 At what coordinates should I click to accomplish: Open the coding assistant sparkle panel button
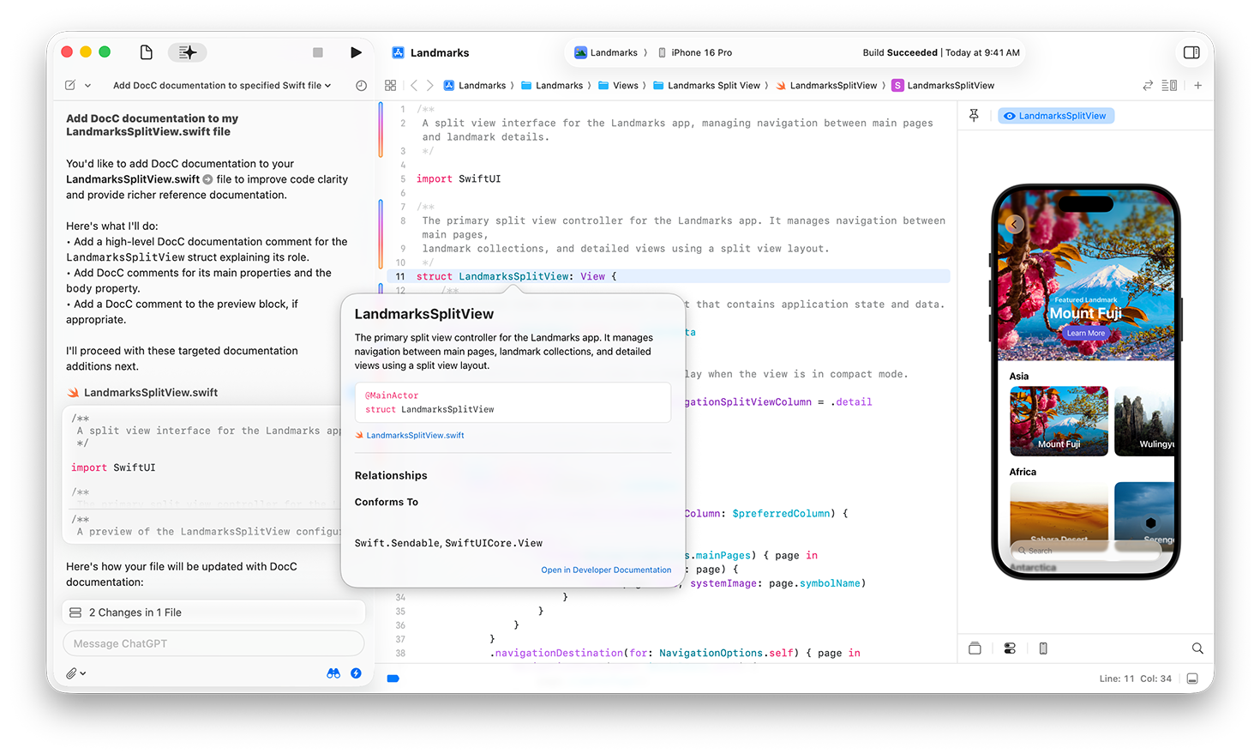[x=187, y=52]
